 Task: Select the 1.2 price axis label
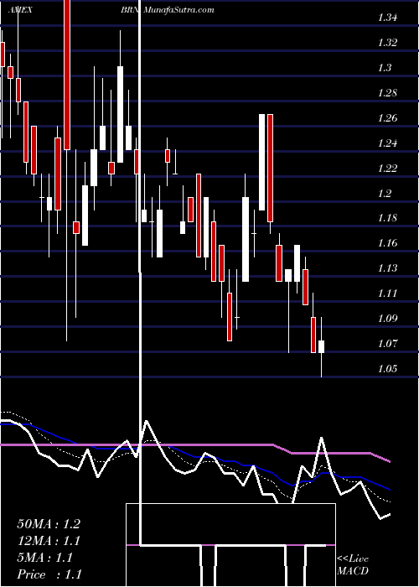(x=385, y=193)
